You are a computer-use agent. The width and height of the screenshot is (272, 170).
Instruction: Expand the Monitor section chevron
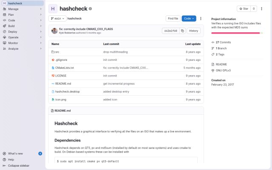(41, 43)
